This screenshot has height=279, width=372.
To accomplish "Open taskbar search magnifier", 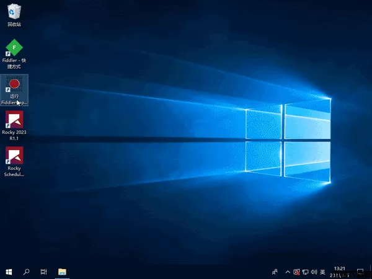I will pyautogui.click(x=27, y=272).
